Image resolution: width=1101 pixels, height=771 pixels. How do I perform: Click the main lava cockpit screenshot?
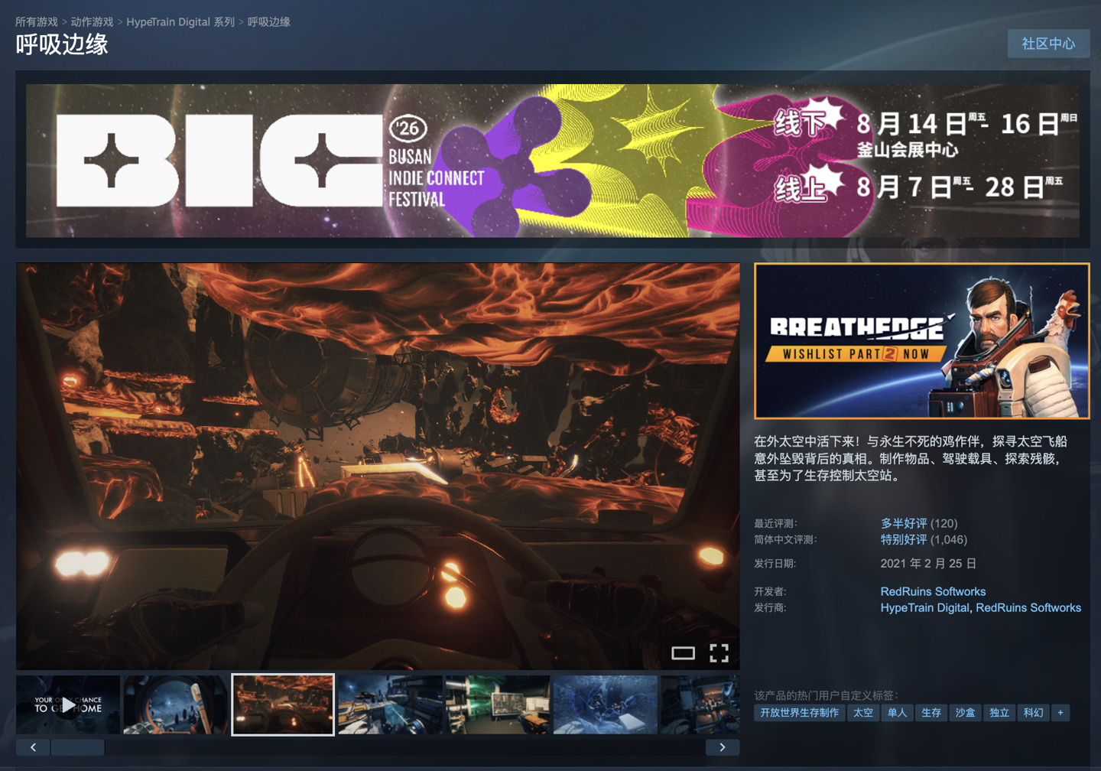point(378,467)
